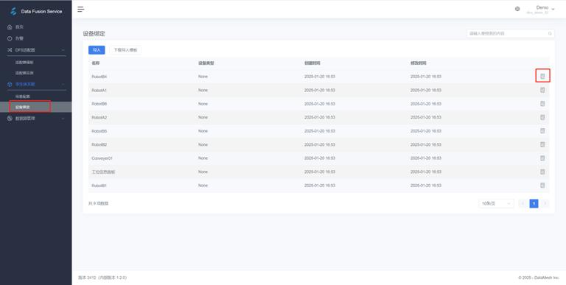Click the creation time in RobotB2 row
Screen dimensions: 566x285
click(x=320, y=144)
